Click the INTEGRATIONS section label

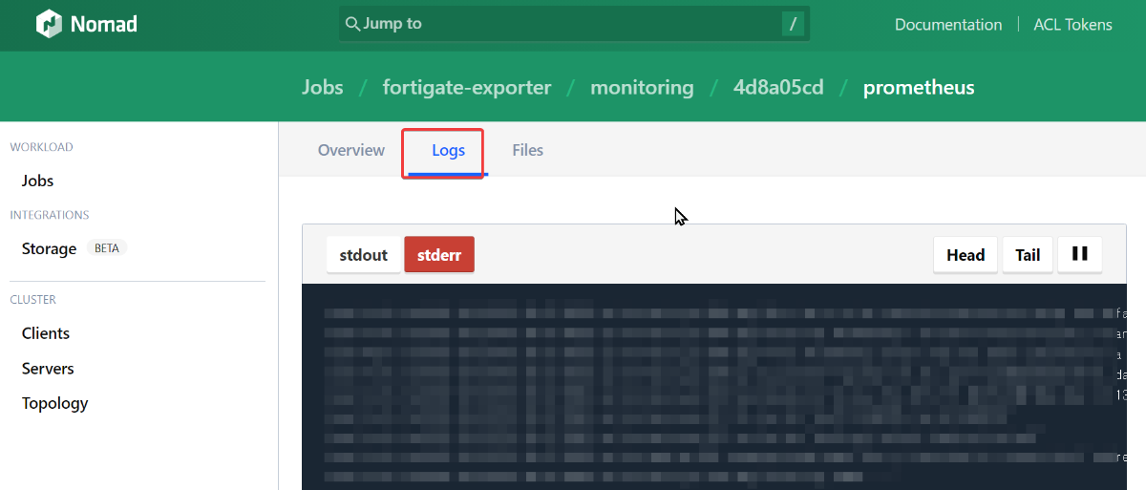[x=50, y=215]
